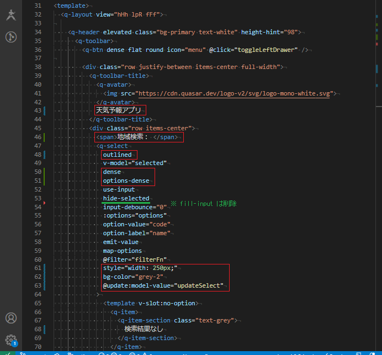
Task: Click the bg-color="grey-2" attribute
Action: (133, 277)
